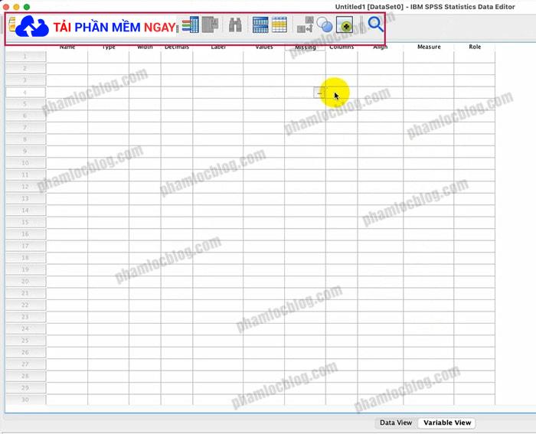Select row header 2
The image size is (536, 434).
25,69
